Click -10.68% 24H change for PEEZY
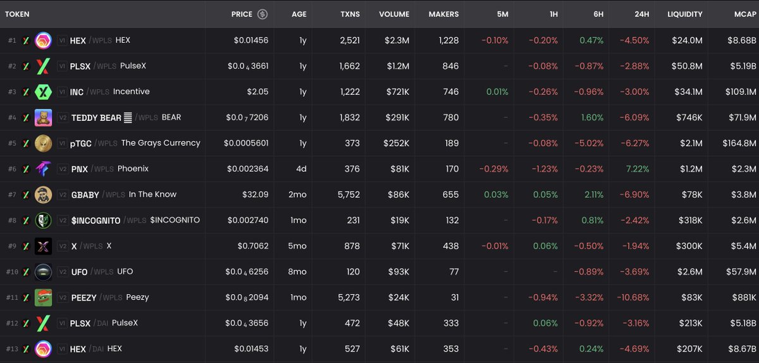The image size is (759, 363). [x=634, y=297]
